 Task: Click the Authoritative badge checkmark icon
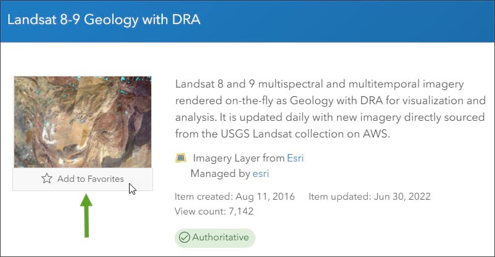click(184, 237)
